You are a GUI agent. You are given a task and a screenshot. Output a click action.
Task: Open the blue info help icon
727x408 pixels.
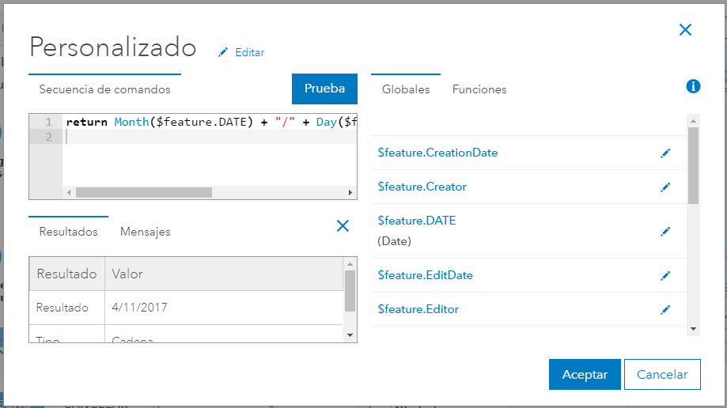pyautogui.click(x=693, y=86)
